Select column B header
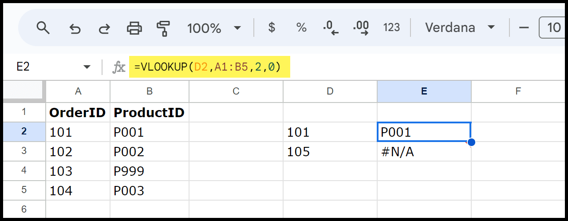 (150, 91)
